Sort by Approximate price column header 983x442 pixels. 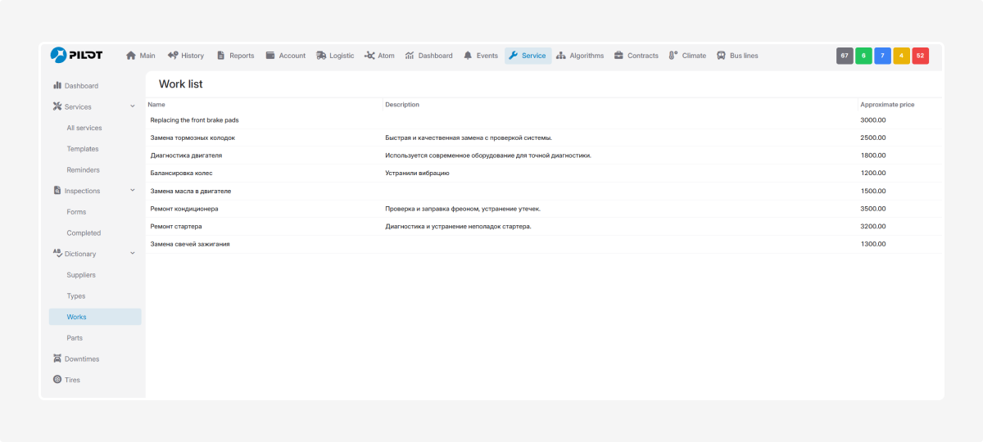click(887, 105)
